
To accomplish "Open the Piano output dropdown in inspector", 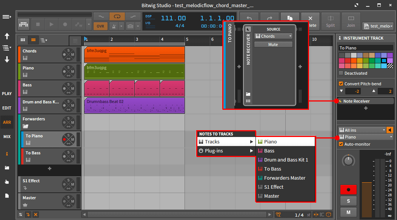I will 366,137.
